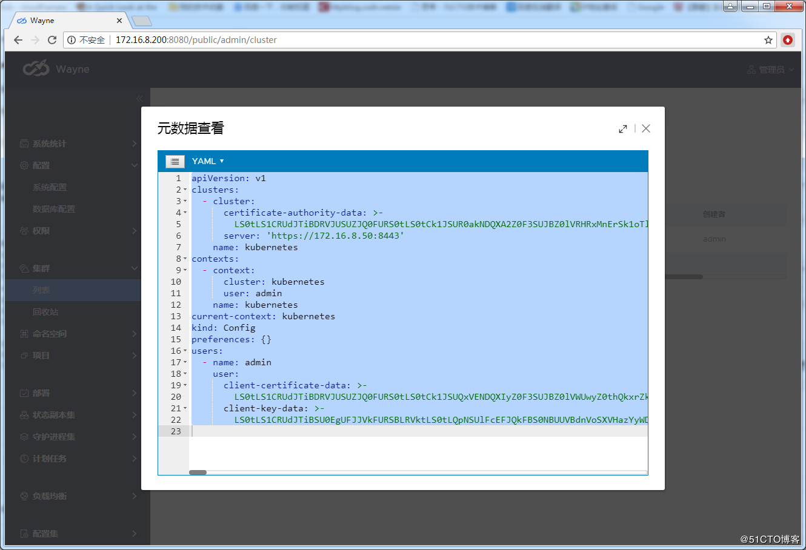Click 'kind: Config' line in editor

pos(224,328)
